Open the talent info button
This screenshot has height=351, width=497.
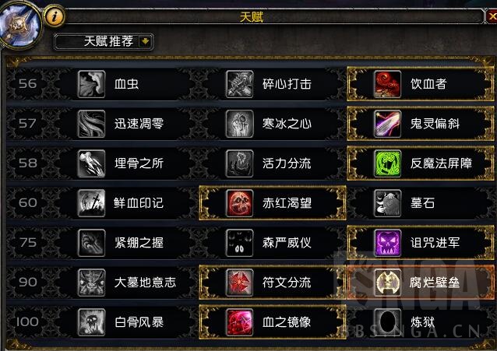click(55, 16)
